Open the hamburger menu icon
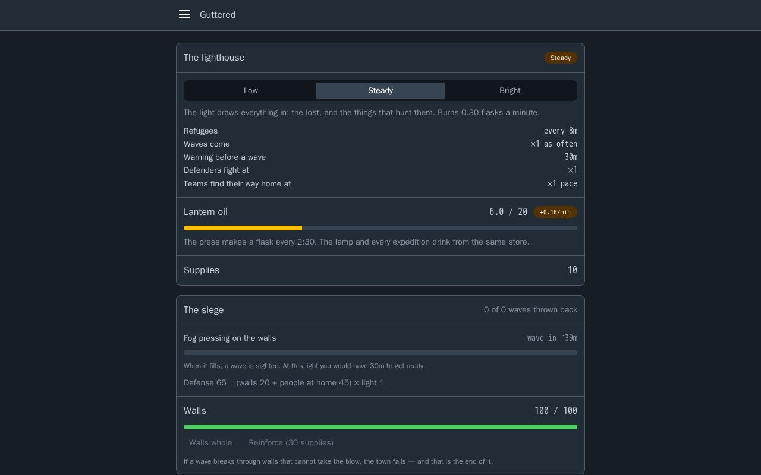This screenshot has height=475, width=761. point(184,14)
